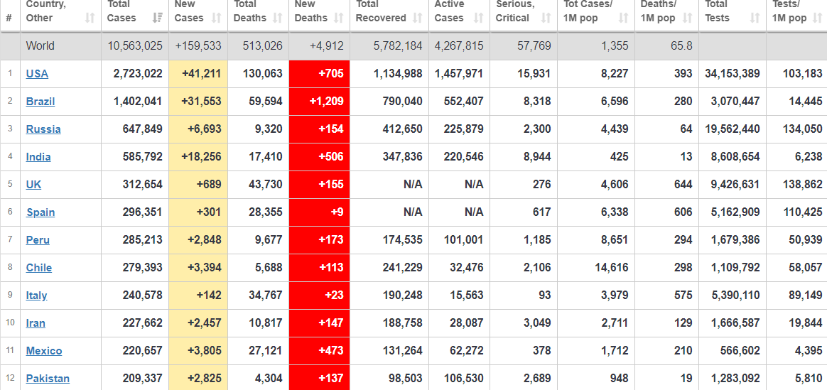Select world total cases 10,563,025
Image resolution: width=827 pixels, height=390 pixels.
[135, 46]
